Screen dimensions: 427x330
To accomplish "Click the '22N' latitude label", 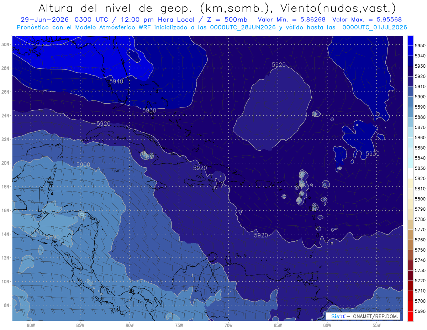I will point(5,139).
